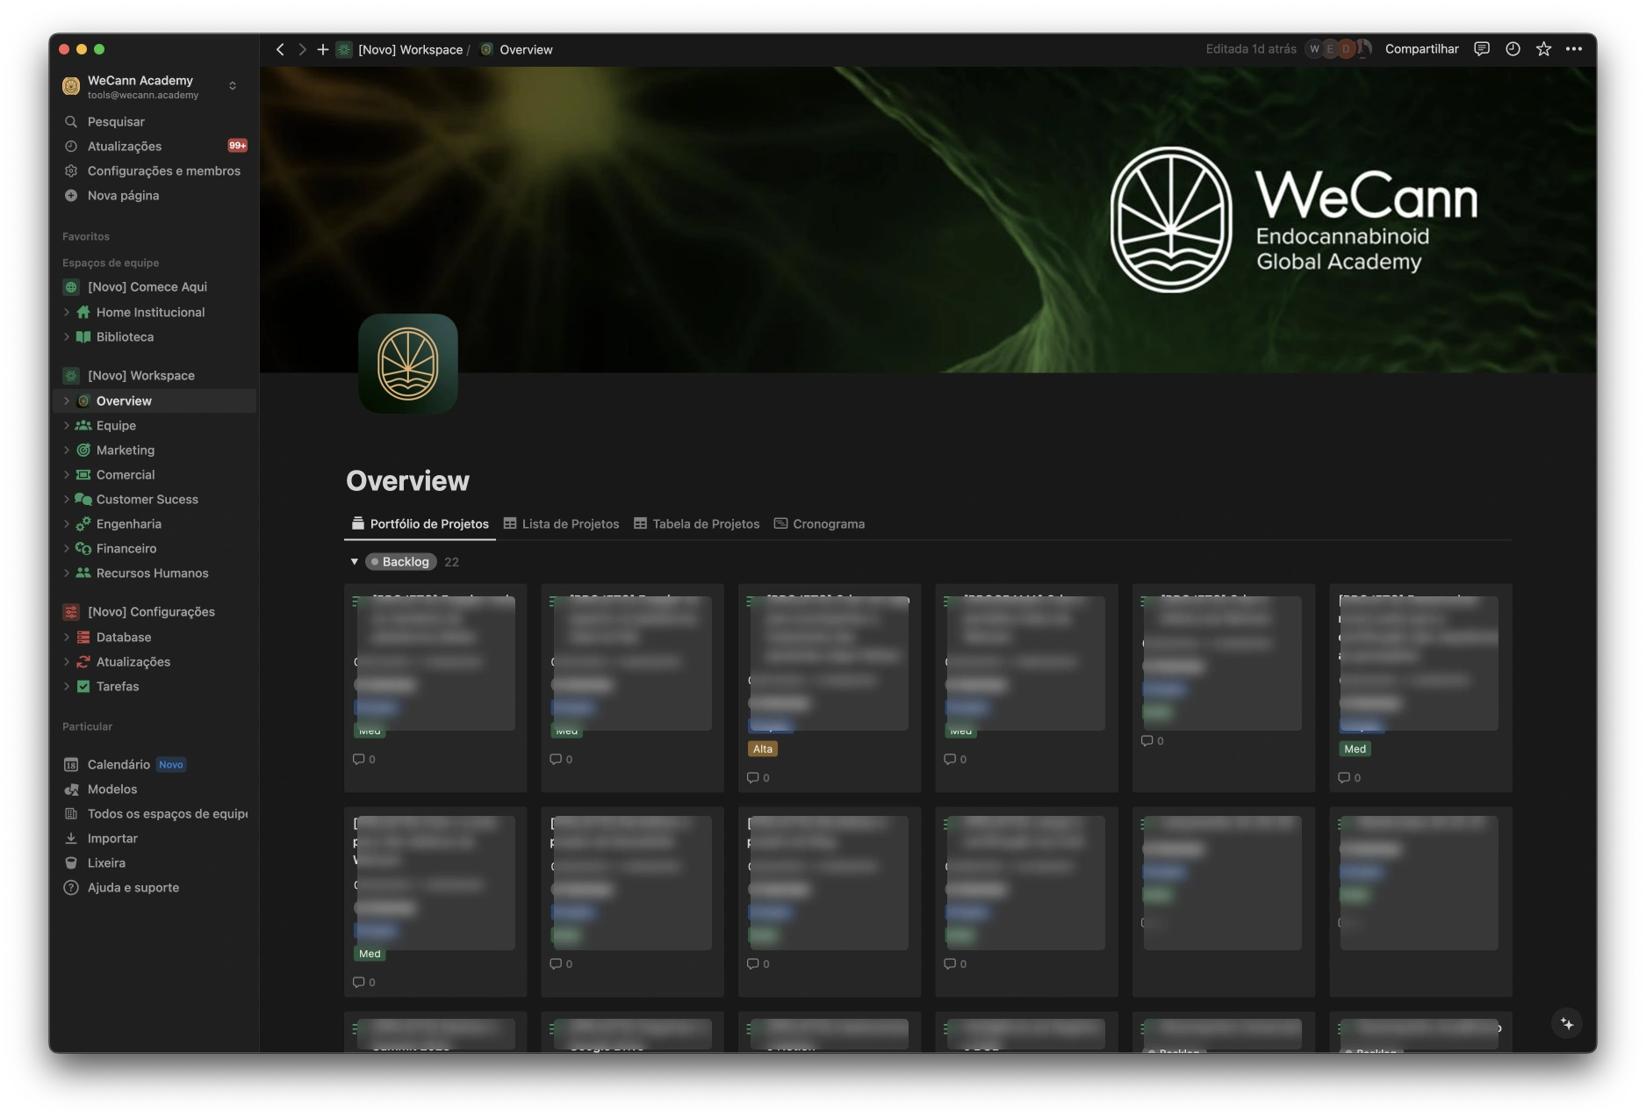1646x1118 pixels.
Task: Expand the Marketing page chevron
Action: (x=67, y=450)
